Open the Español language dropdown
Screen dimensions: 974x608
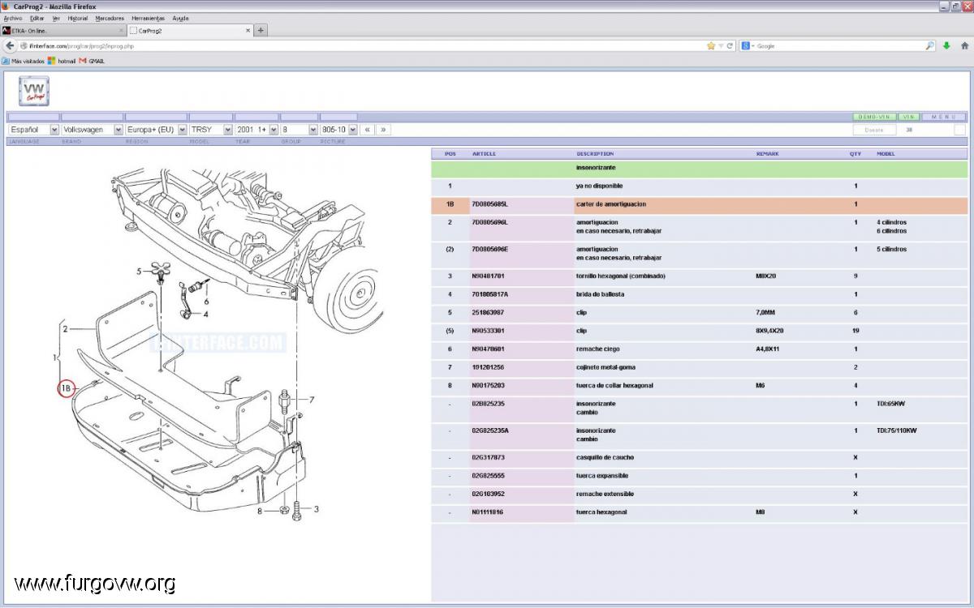[x=33, y=130]
